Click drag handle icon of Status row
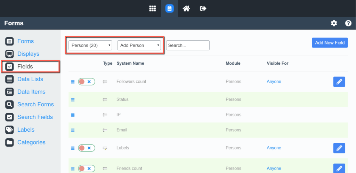This screenshot has height=173, width=356. tap(73, 100)
